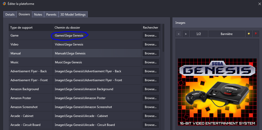Open the Bannière image type dropdown
The width and height of the screenshot is (262, 130).
point(226,34)
